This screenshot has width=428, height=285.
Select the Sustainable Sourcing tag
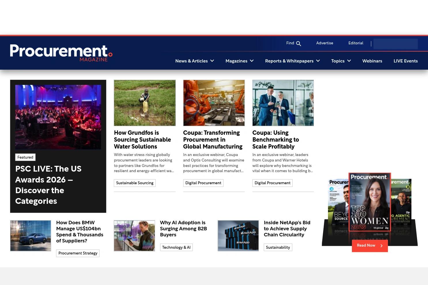(135, 183)
